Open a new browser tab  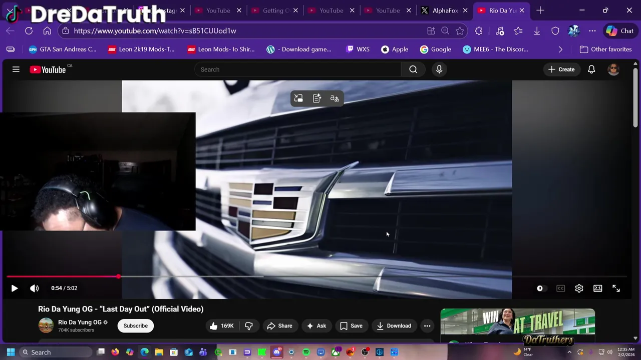(x=540, y=10)
